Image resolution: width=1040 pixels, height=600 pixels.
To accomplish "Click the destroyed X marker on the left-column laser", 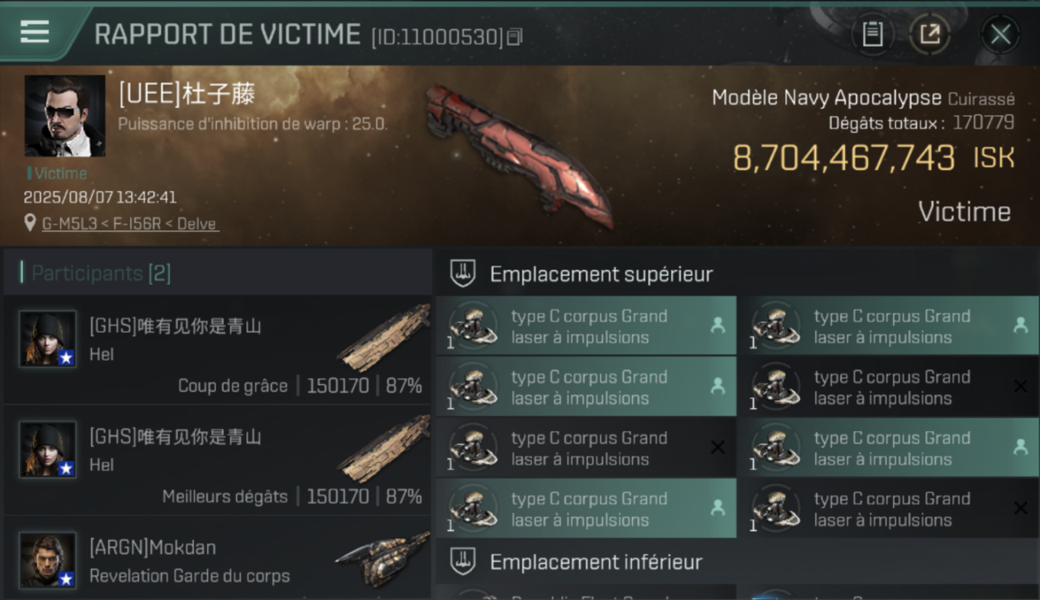I will (718, 448).
